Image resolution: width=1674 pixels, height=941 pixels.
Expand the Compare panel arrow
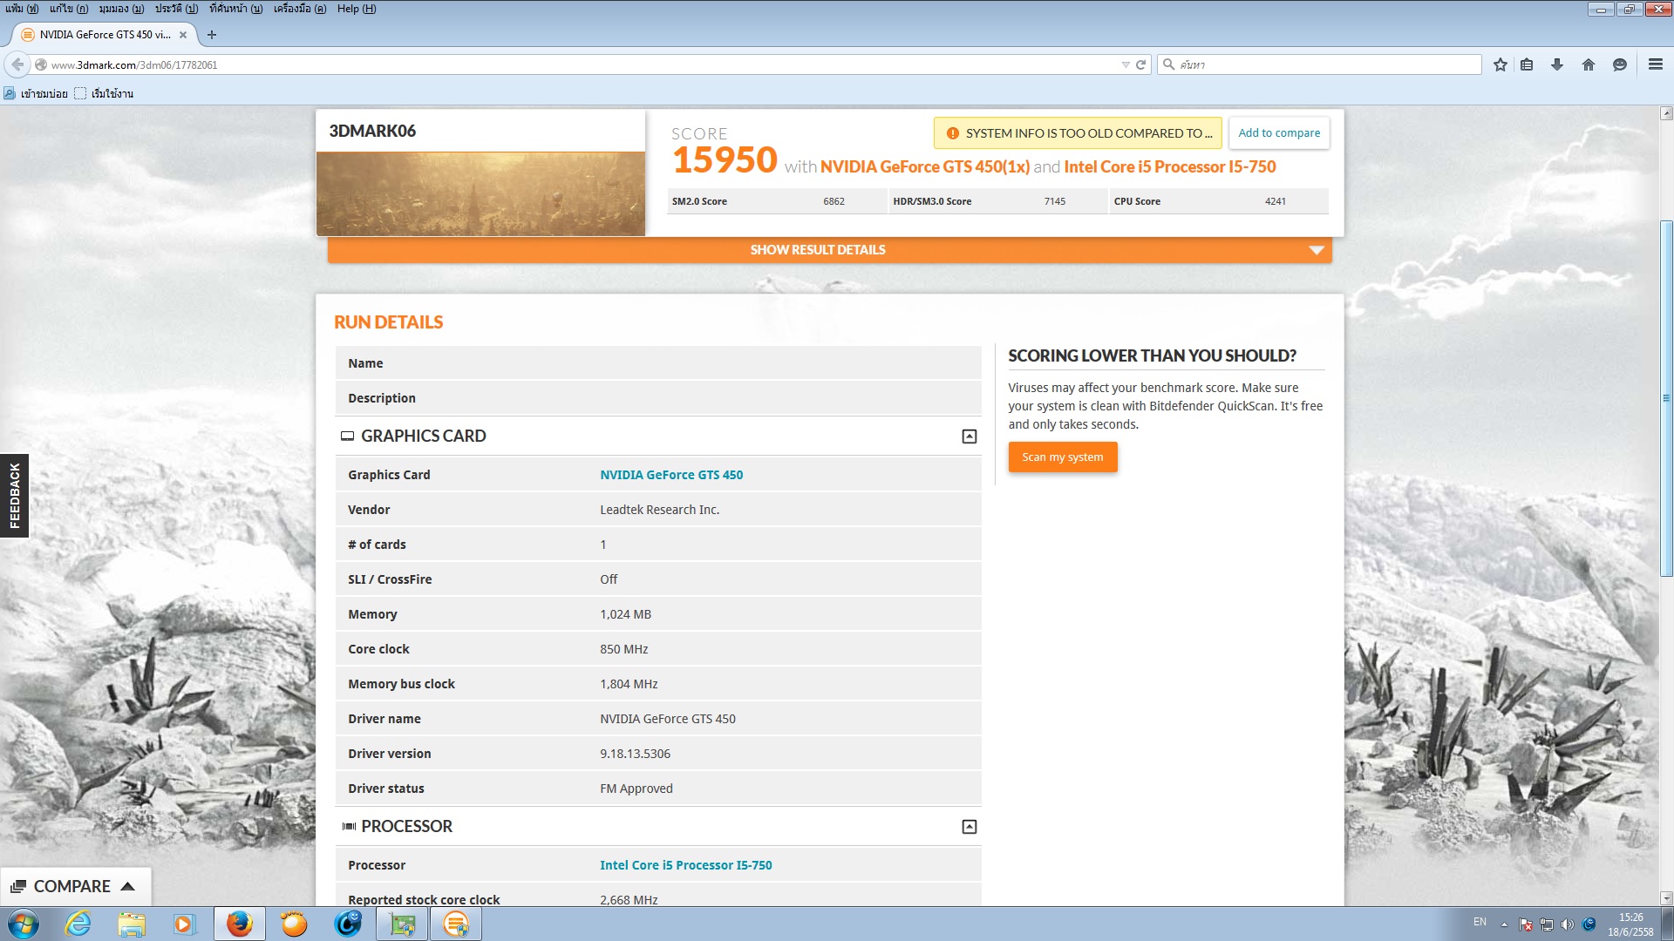[x=127, y=886]
